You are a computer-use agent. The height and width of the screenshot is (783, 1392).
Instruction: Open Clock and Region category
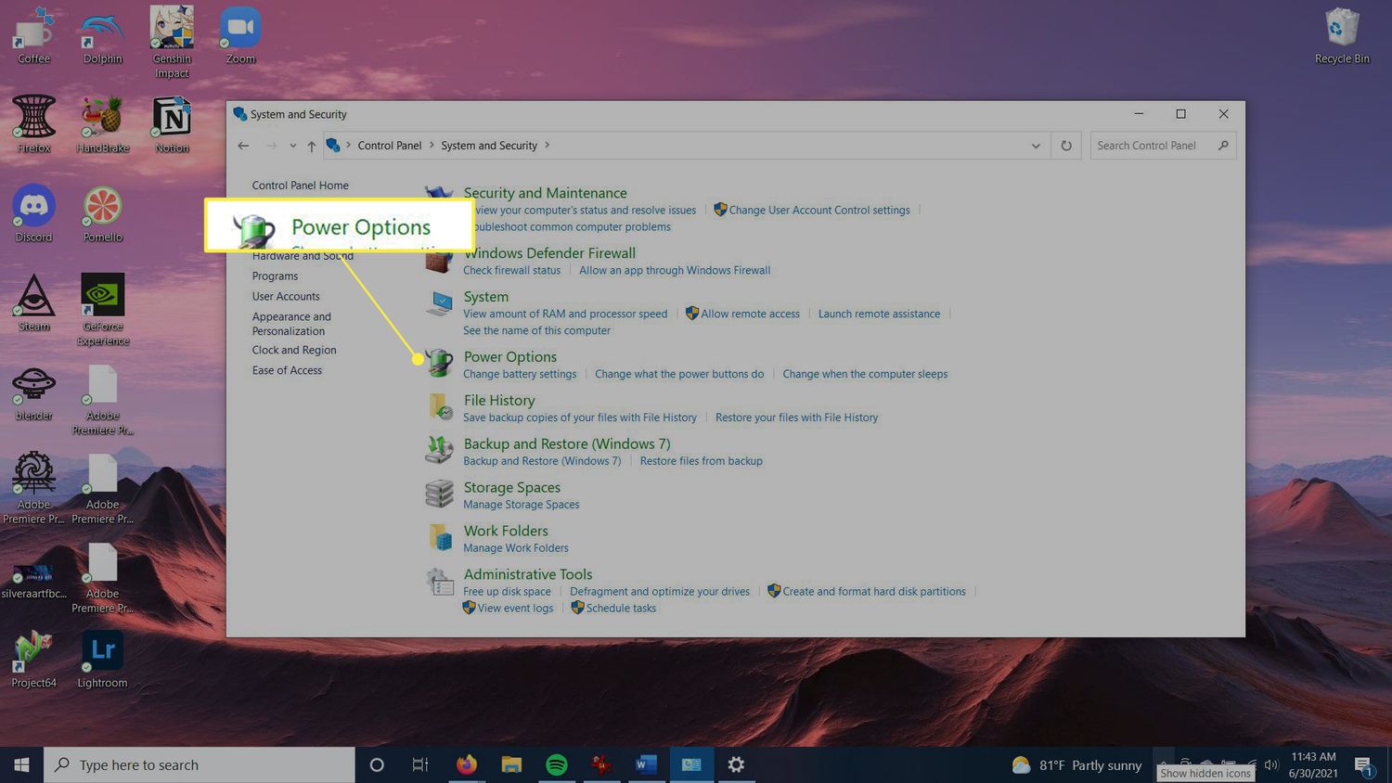click(294, 351)
